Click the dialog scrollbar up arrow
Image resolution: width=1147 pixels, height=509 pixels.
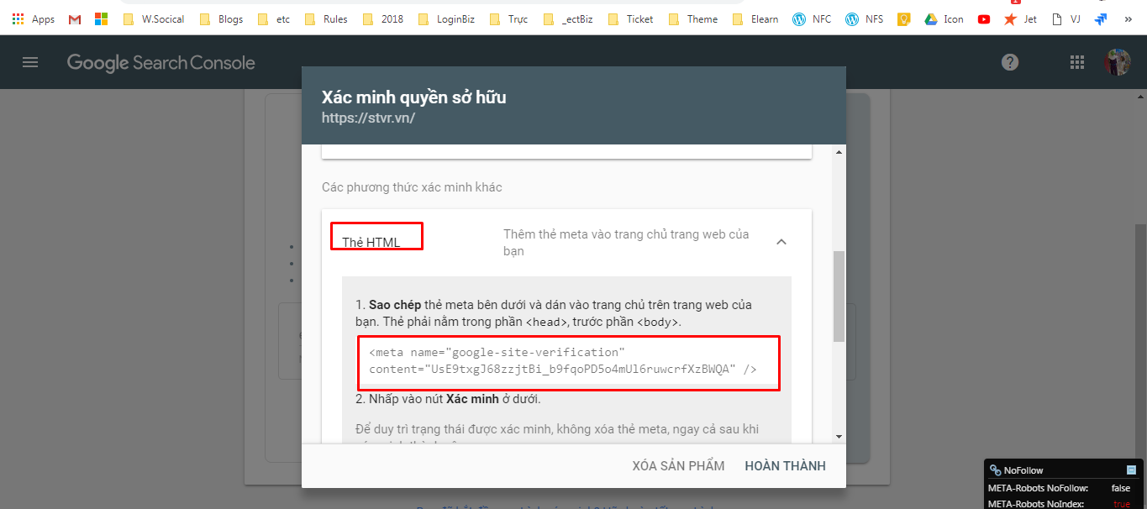[839, 152]
